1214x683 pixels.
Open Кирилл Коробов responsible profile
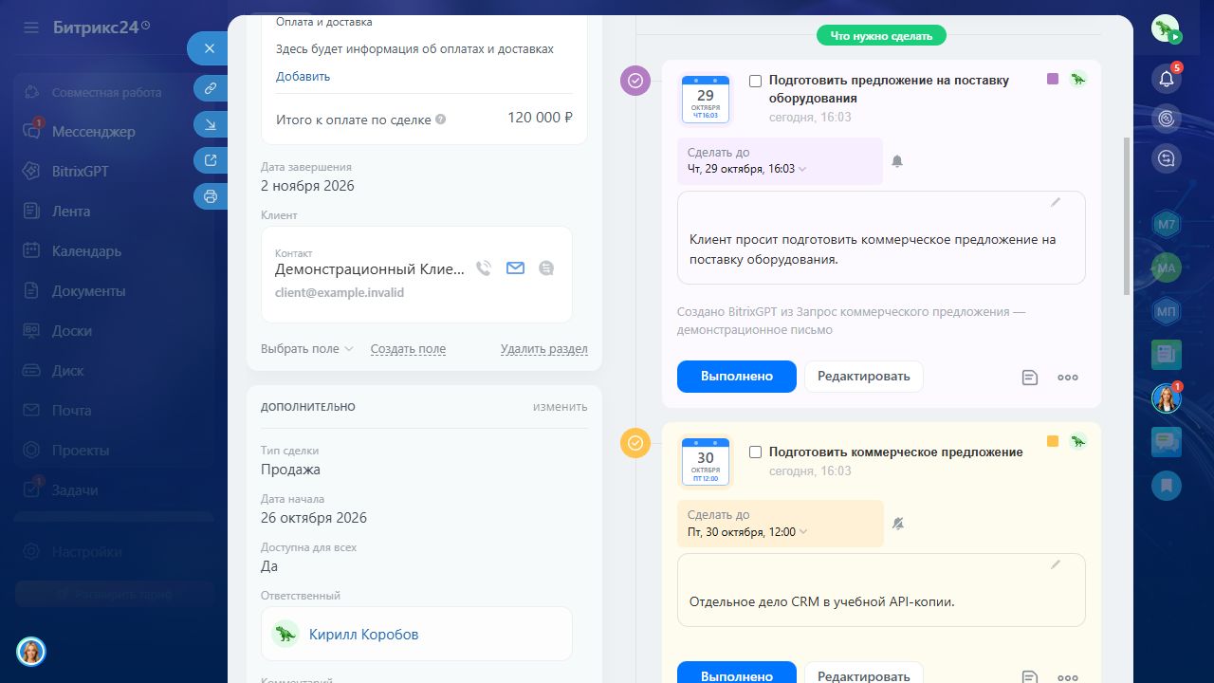pyautogui.click(x=363, y=635)
